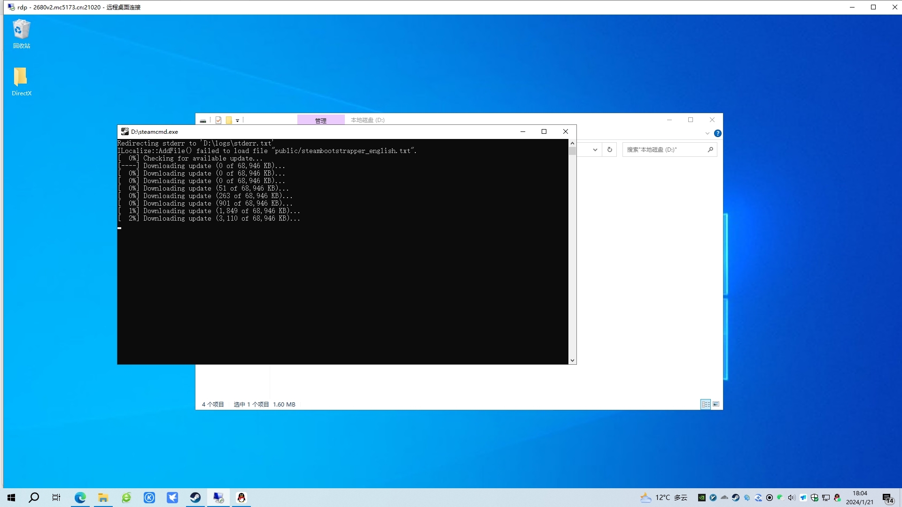
Task: Click the Steam icon in taskbar
Action: click(x=195, y=498)
